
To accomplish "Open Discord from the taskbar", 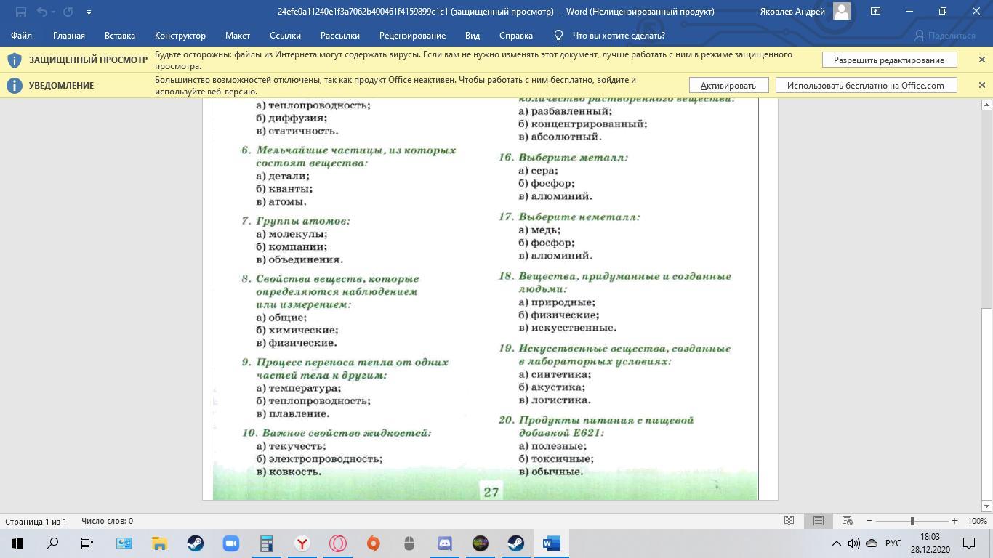I will [x=444, y=543].
